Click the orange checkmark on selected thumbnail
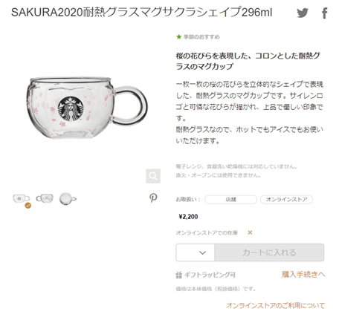 (28, 205)
